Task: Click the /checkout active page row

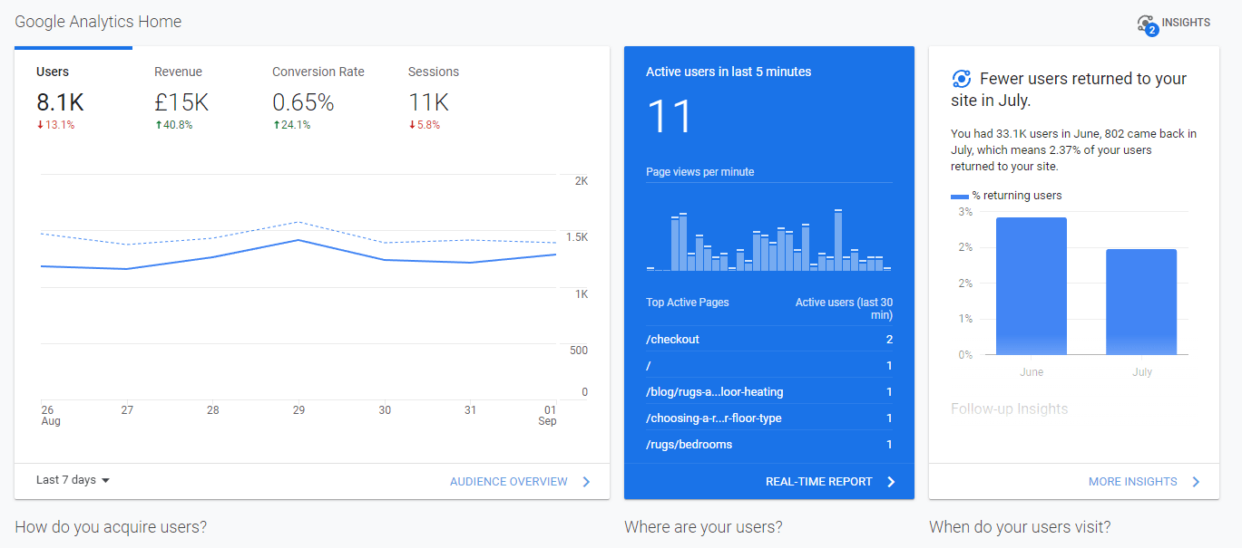Action: [768, 340]
